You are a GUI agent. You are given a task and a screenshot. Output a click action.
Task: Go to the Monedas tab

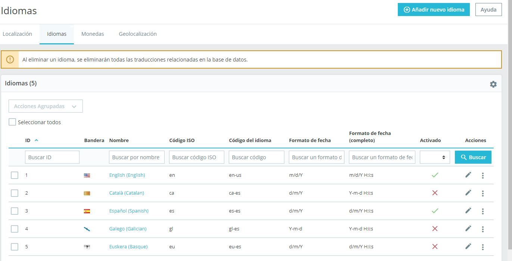[x=93, y=34]
